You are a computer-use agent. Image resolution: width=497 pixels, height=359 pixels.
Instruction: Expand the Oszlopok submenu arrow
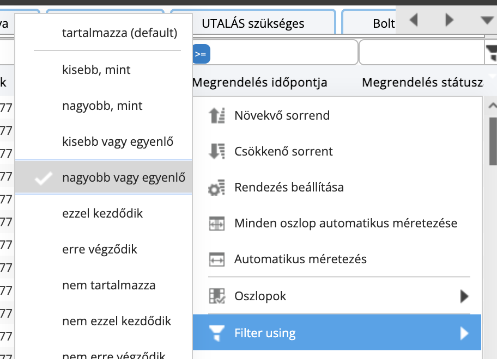click(464, 296)
